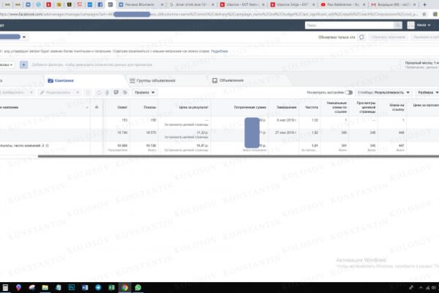Click the Learn more link in notice
439x293 pixels.
pos(219,51)
